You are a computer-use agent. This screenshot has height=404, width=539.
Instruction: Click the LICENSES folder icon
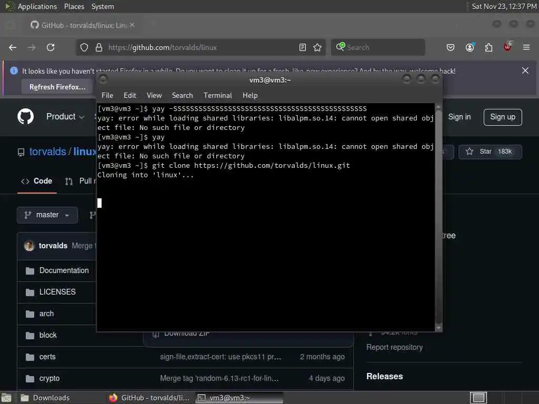tap(30, 292)
